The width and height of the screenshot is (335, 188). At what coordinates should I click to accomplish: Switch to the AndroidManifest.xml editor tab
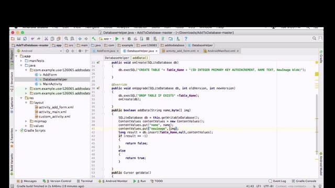click(x=221, y=51)
